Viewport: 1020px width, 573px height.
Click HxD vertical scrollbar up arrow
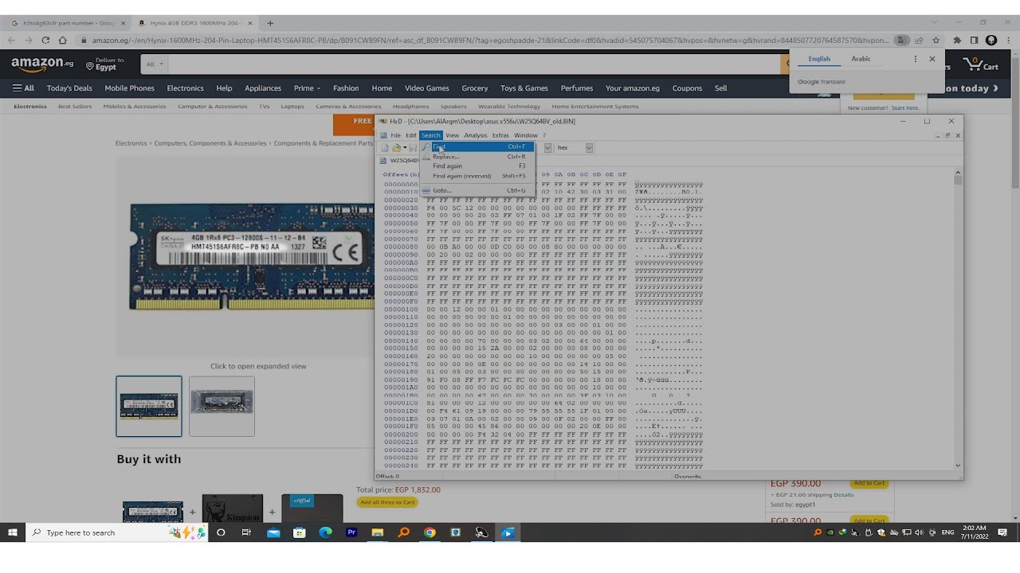click(958, 173)
